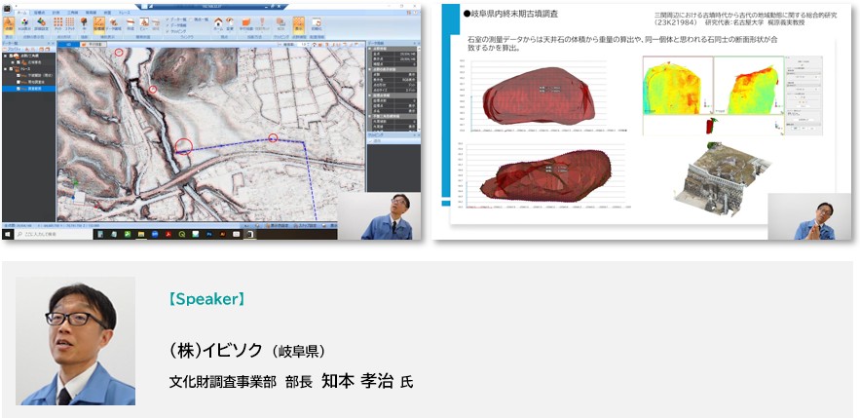Uncheck the クリッピング checkbox in the ribbon
Screen dimensions: 860x418
pyautogui.click(x=168, y=29)
